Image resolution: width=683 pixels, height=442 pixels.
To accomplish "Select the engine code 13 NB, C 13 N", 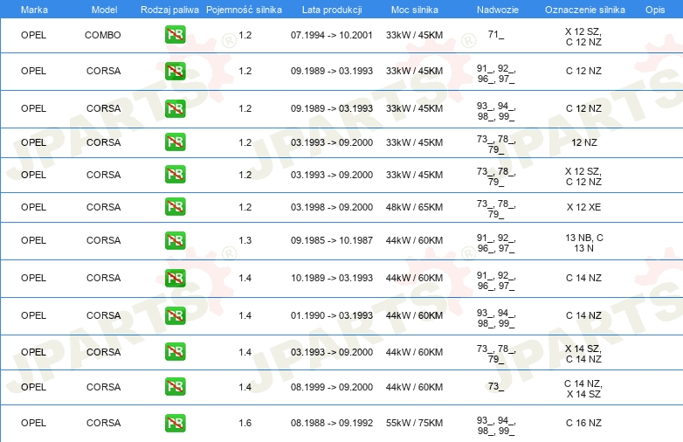I will click(x=583, y=243).
